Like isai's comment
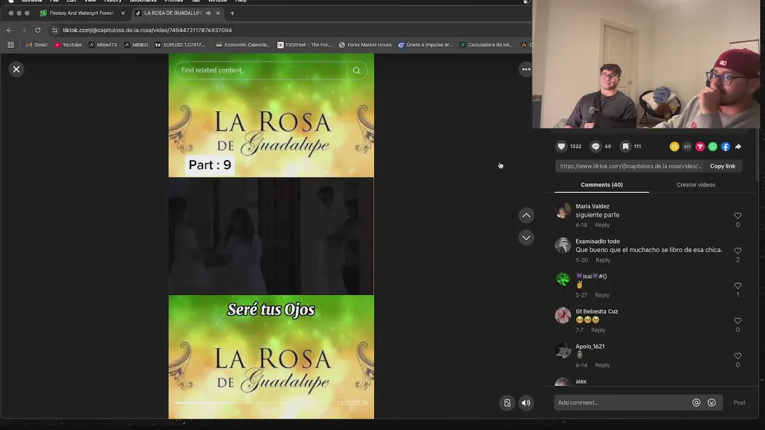The width and height of the screenshot is (765, 430). (x=738, y=286)
